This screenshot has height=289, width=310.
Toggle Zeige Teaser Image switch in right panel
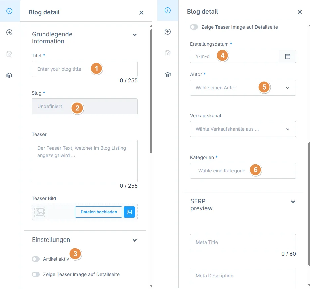[x=194, y=27]
